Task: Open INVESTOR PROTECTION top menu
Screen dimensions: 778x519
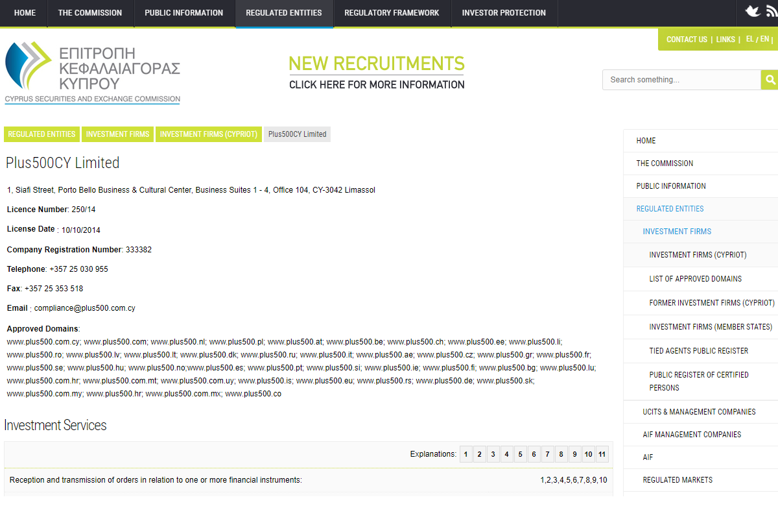Action: tap(504, 13)
